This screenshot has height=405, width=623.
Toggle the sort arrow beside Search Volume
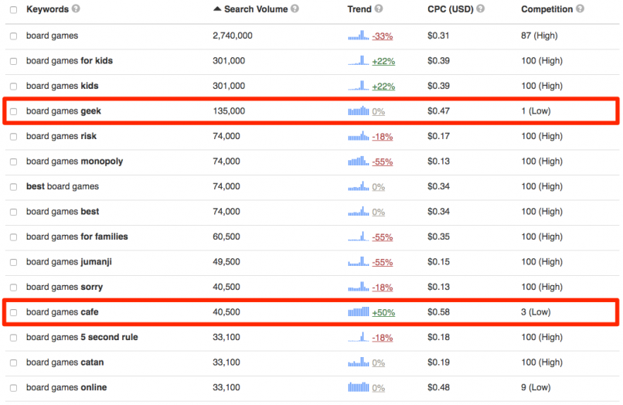217,9
